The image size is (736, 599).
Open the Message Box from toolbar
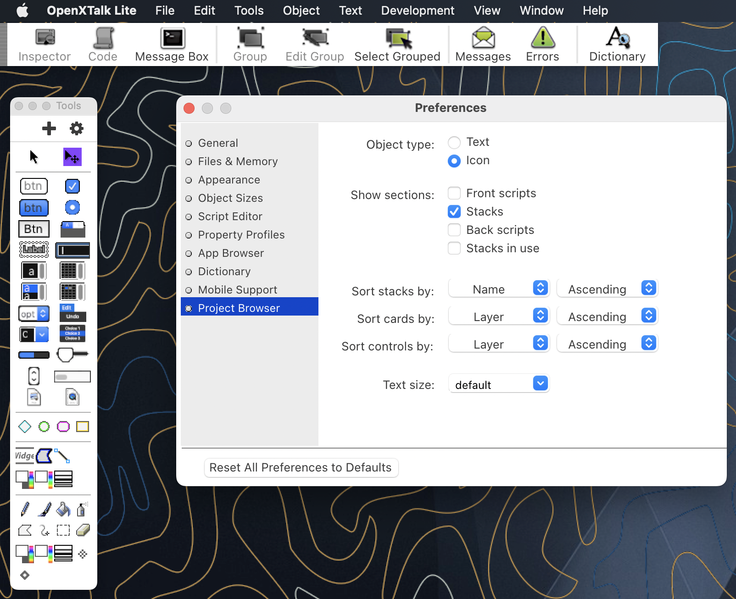click(172, 44)
